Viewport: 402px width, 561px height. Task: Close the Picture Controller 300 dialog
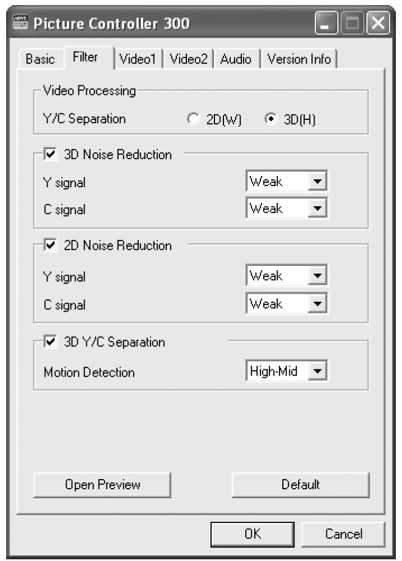click(378, 23)
